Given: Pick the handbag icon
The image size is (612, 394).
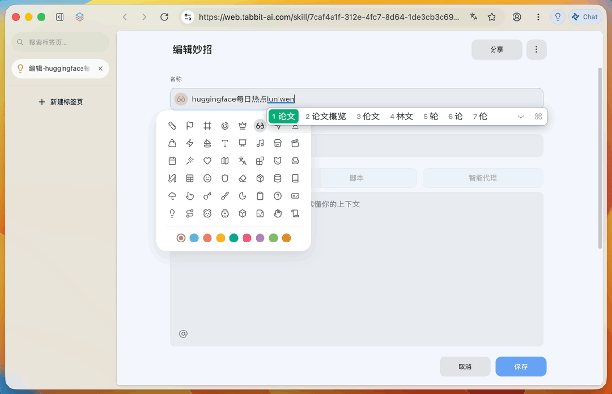Looking at the screenshot, I should [172, 143].
